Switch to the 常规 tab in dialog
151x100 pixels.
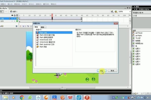[x=36, y=27]
